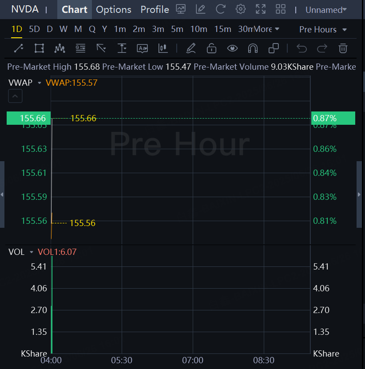Screen dimensions: 365x369
Task: Click the magnet snap tool icon
Action: [253, 48]
